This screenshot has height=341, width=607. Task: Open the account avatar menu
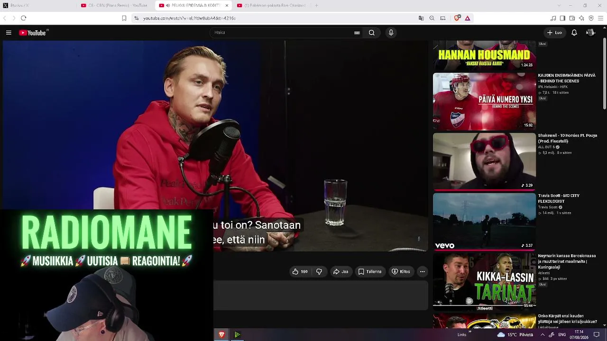coord(590,33)
